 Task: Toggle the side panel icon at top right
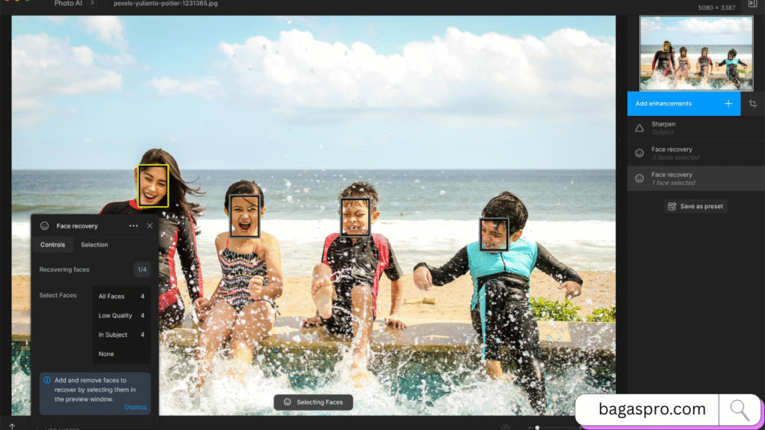pyautogui.click(x=752, y=4)
